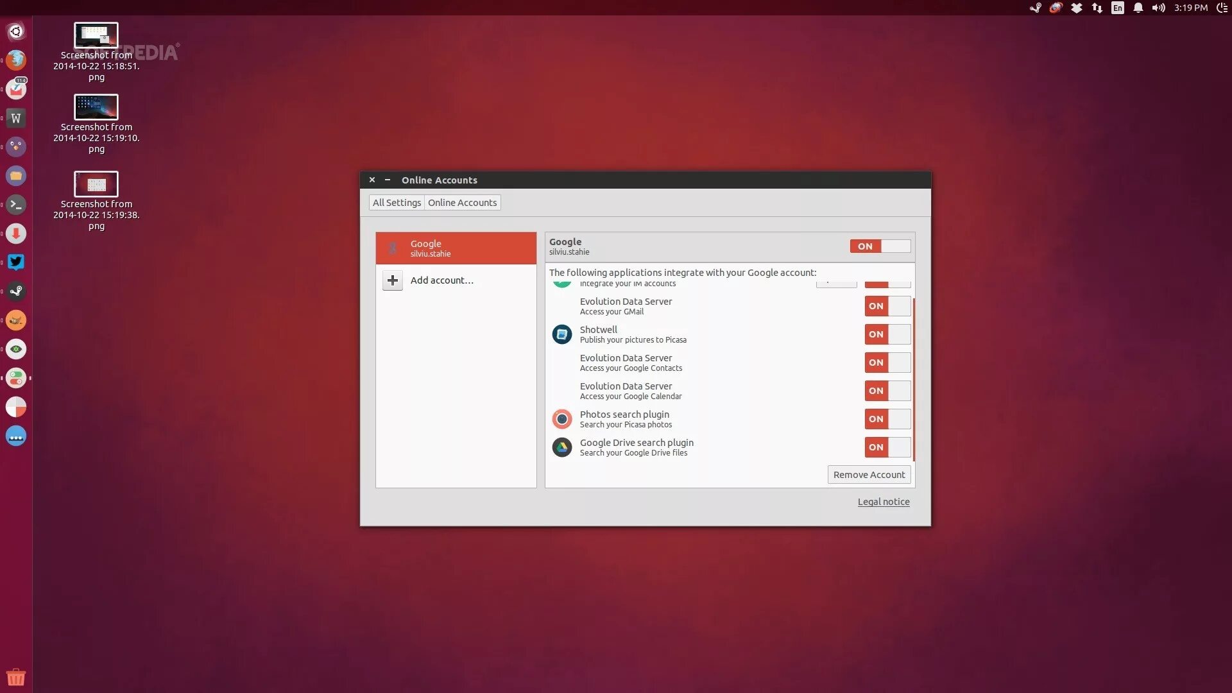
Task: Open the En keyboard layout menu
Action: pos(1118,8)
